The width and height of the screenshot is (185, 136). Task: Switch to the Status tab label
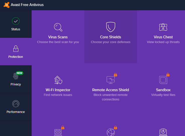coord(16,29)
